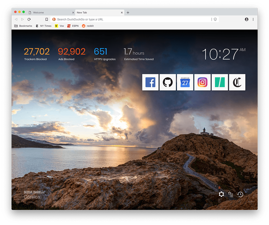Image resolution: width=269 pixels, height=225 pixels.
Task: Open favorites with the star list icon
Action: [x=231, y=194]
